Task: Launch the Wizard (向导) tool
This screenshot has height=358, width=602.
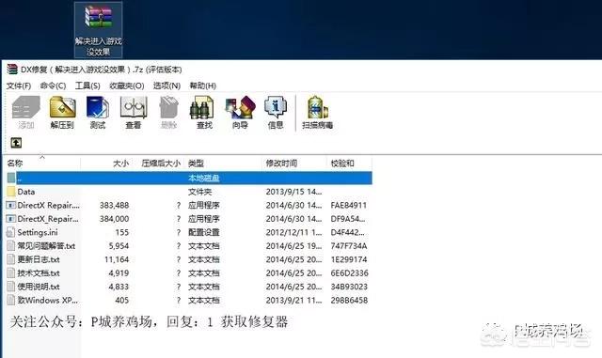Action: [x=240, y=112]
